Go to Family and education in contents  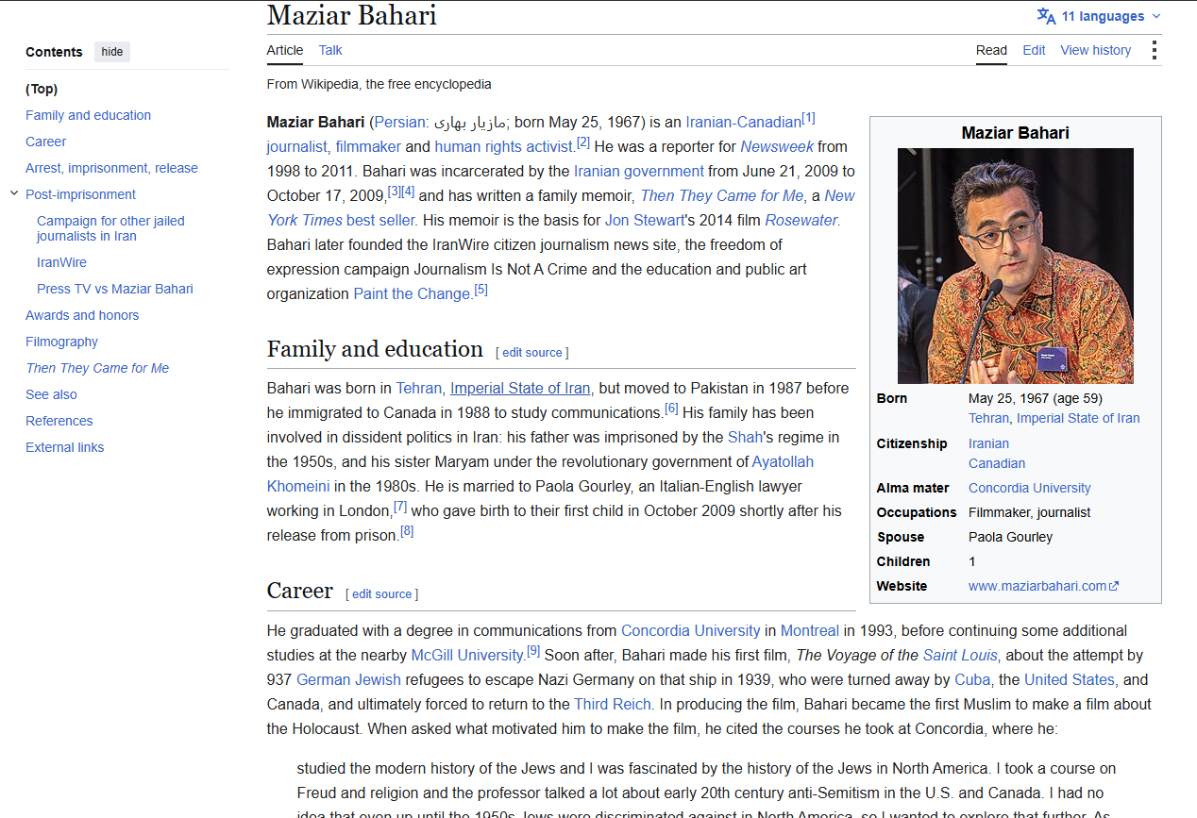(88, 115)
